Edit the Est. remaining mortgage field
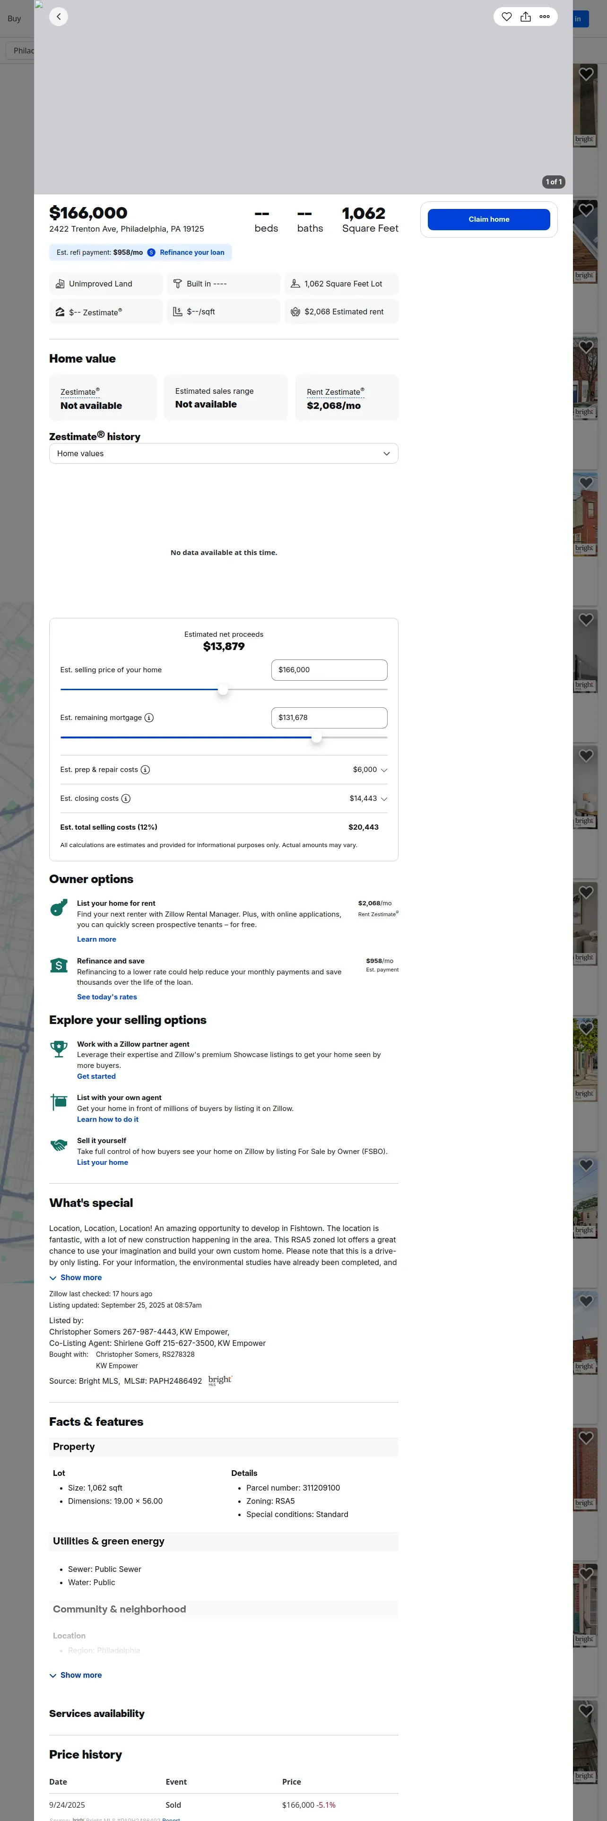This screenshot has width=607, height=1821. pos(330,718)
